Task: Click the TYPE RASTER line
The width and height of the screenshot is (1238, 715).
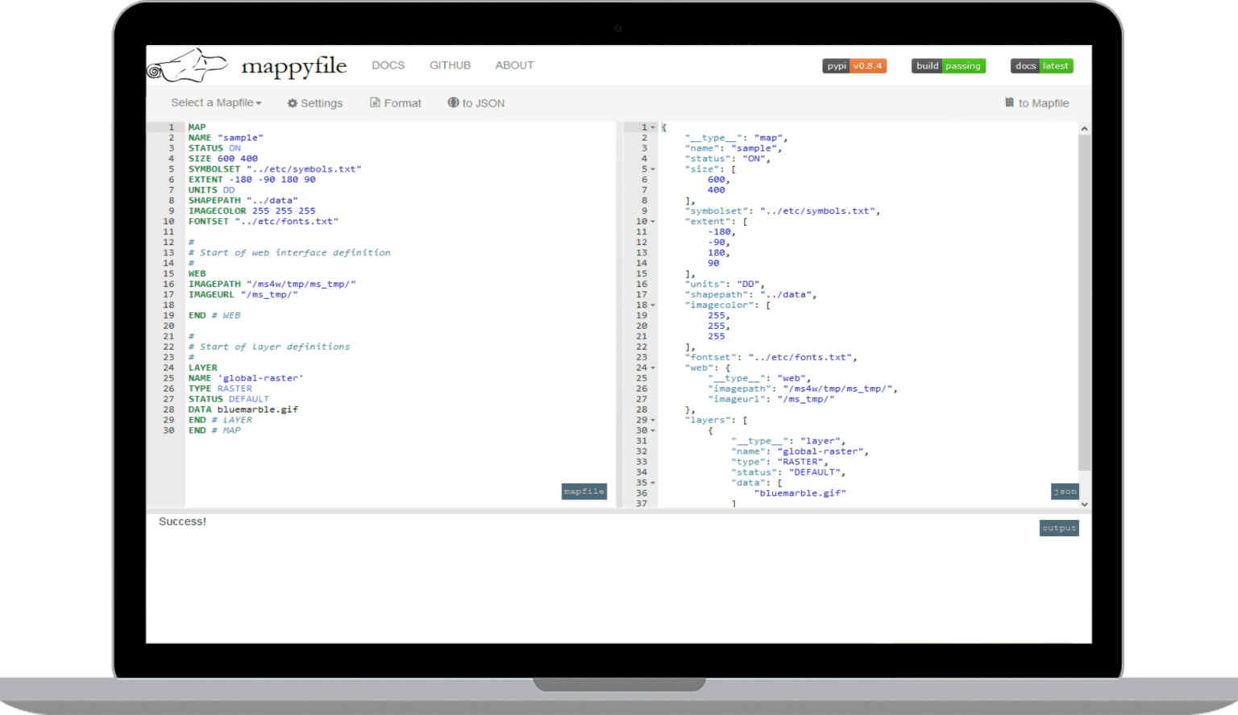Action: coord(220,389)
